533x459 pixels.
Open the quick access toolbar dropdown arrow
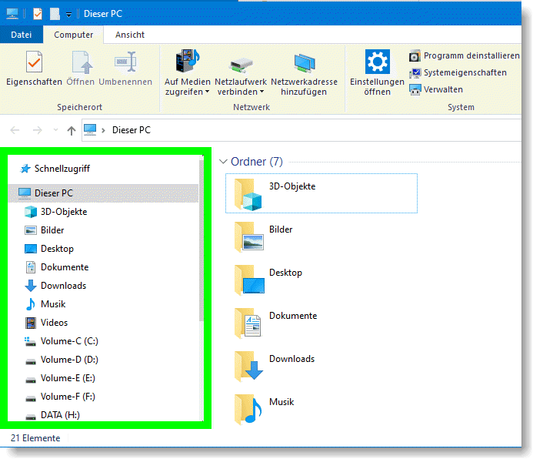click(x=68, y=14)
